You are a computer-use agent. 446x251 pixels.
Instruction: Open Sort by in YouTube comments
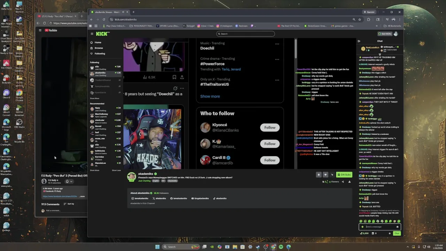pos(69,204)
